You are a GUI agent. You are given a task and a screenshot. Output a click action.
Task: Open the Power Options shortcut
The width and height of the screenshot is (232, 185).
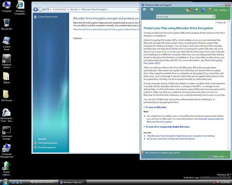click(6, 169)
